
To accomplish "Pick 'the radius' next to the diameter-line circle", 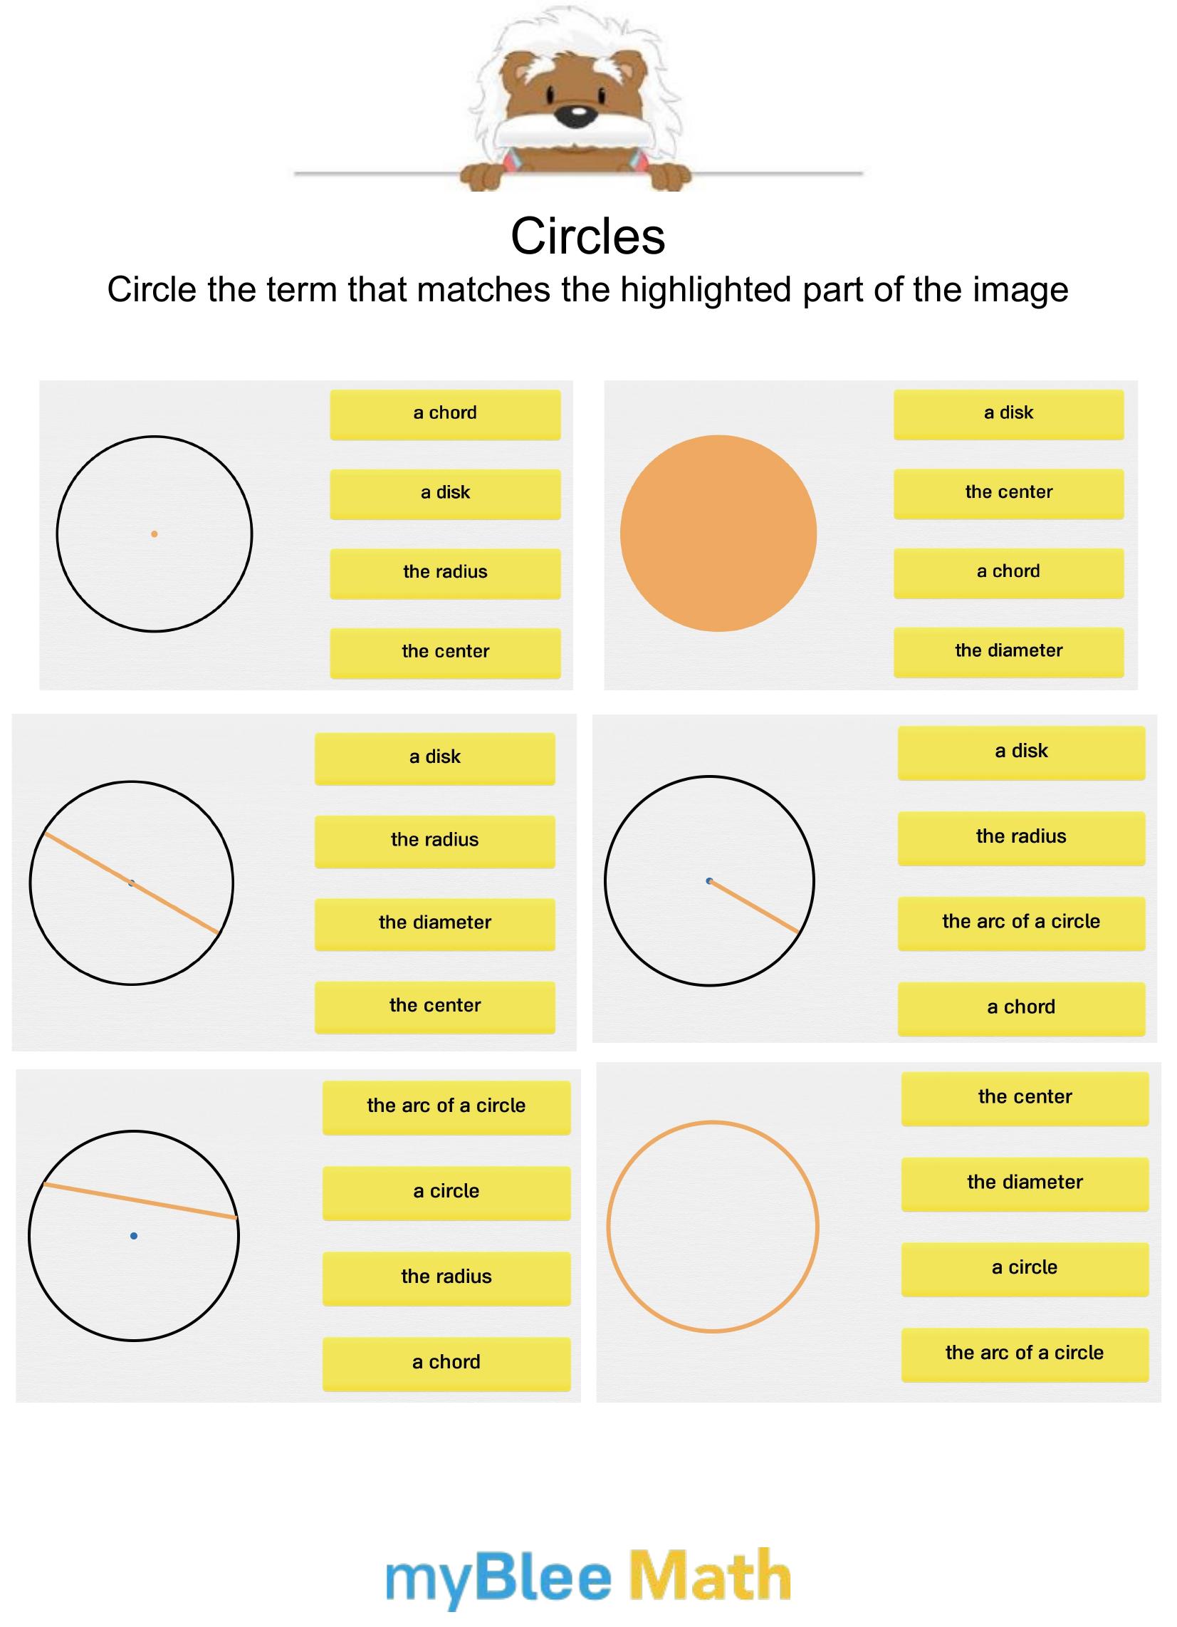I will click(434, 841).
